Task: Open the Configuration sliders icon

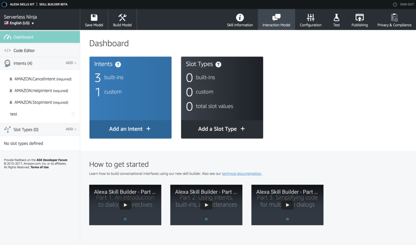Action: click(311, 17)
